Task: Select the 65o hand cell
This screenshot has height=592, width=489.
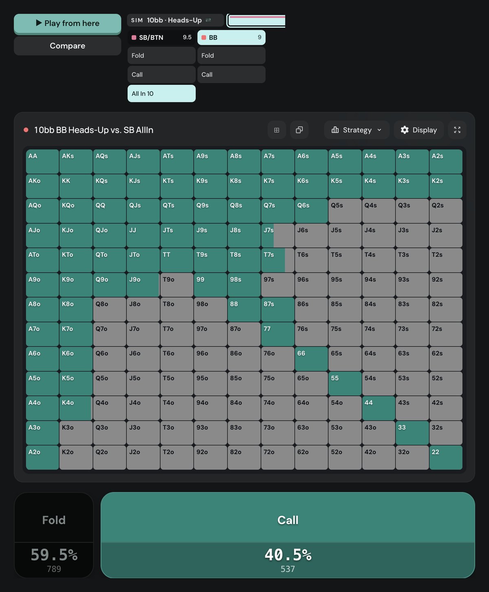Action: pyautogui.click(x=311, y=383)
